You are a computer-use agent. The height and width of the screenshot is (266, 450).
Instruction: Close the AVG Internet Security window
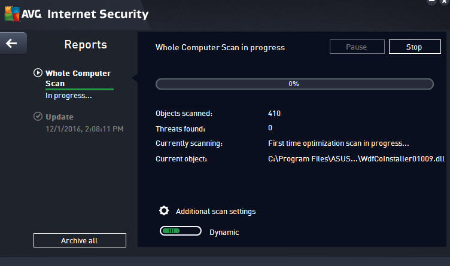pos(444,3)
